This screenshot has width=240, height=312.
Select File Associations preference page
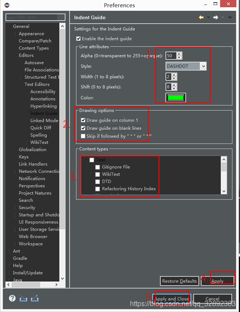(42, 70)
